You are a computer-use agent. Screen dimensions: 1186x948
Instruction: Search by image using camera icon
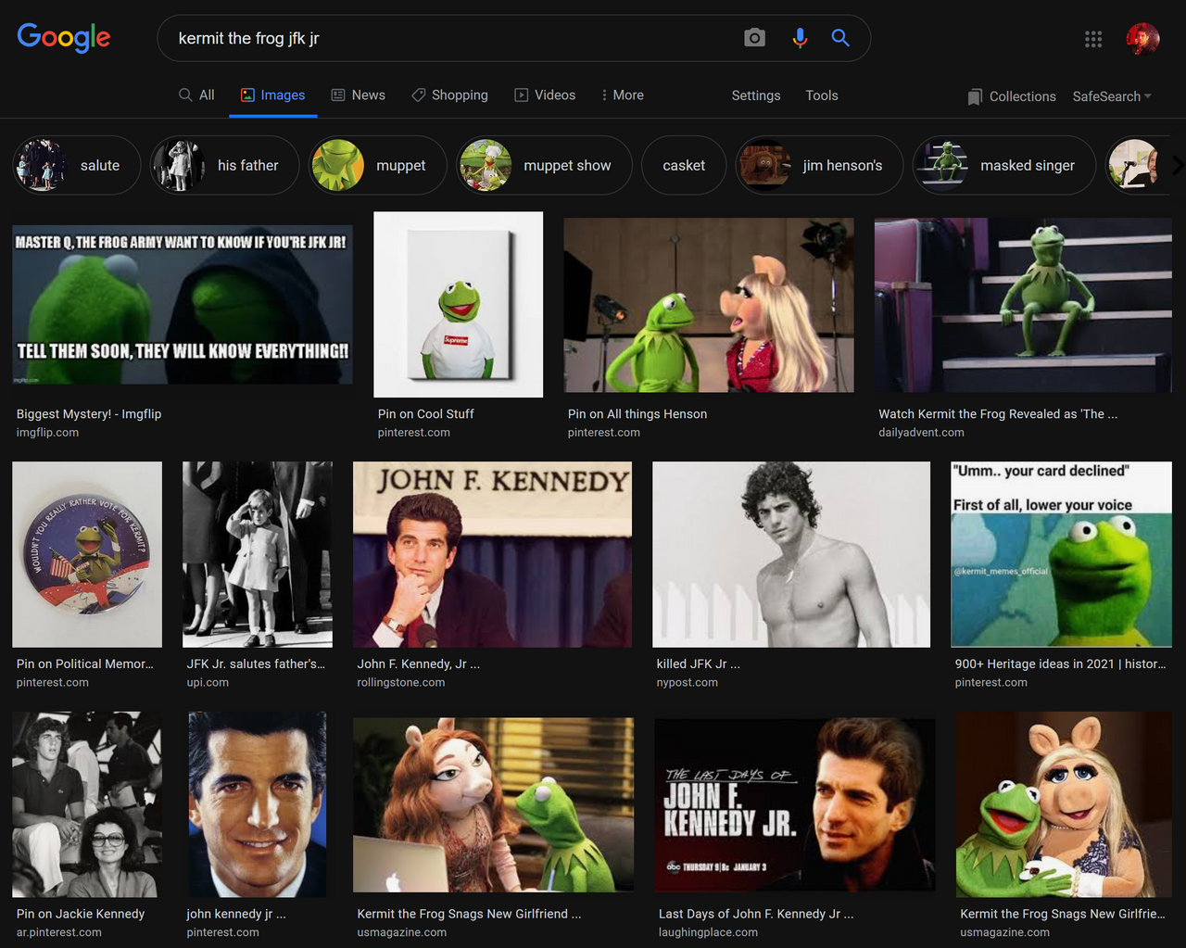point(755,38)
